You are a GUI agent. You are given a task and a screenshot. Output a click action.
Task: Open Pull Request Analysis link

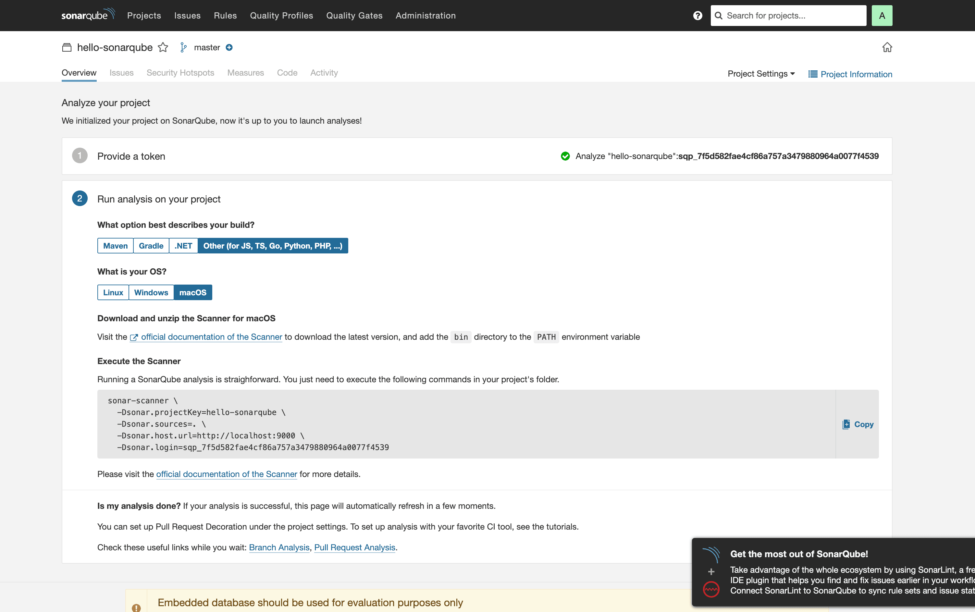point(354,548)
